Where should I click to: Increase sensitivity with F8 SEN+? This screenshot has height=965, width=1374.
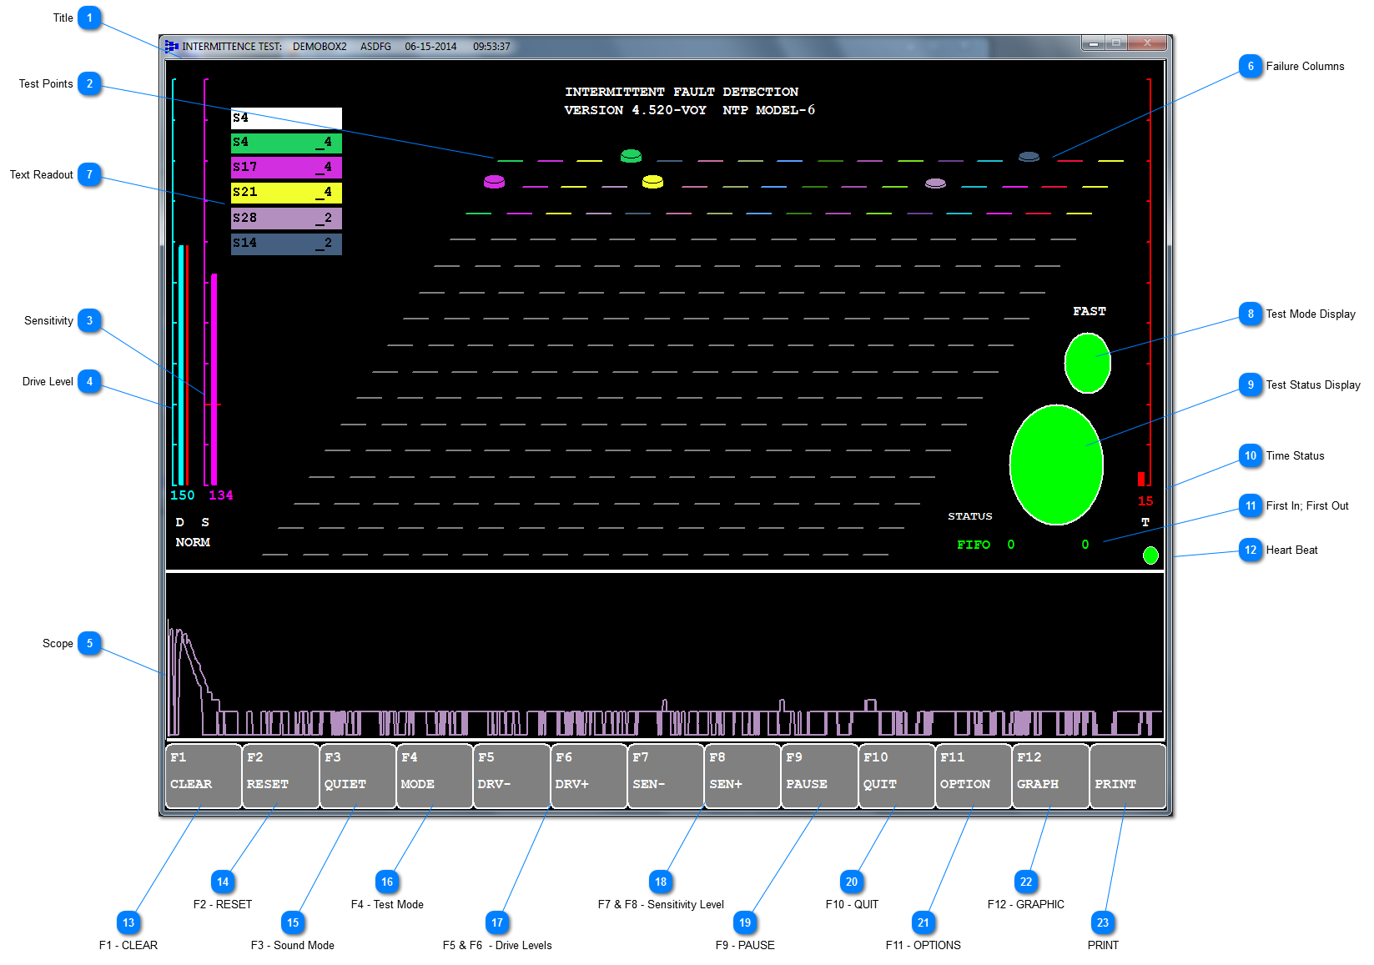[742, 777]
